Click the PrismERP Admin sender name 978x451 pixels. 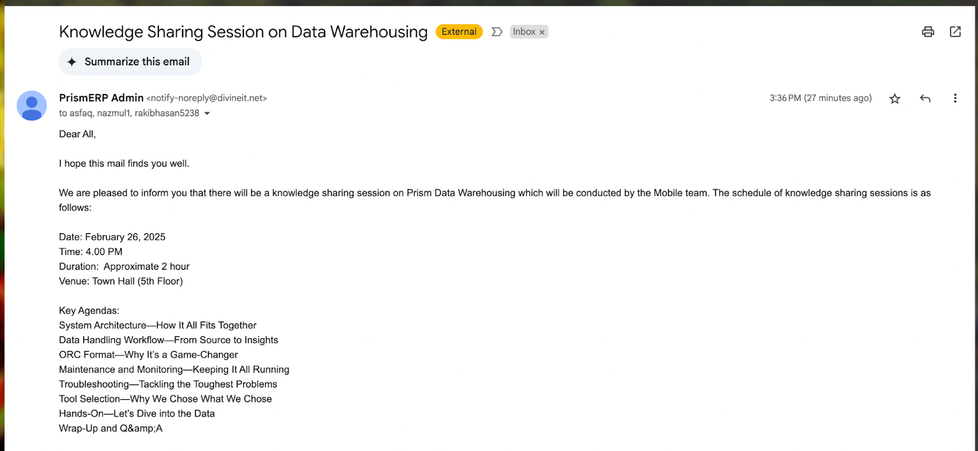click(101, 98)
